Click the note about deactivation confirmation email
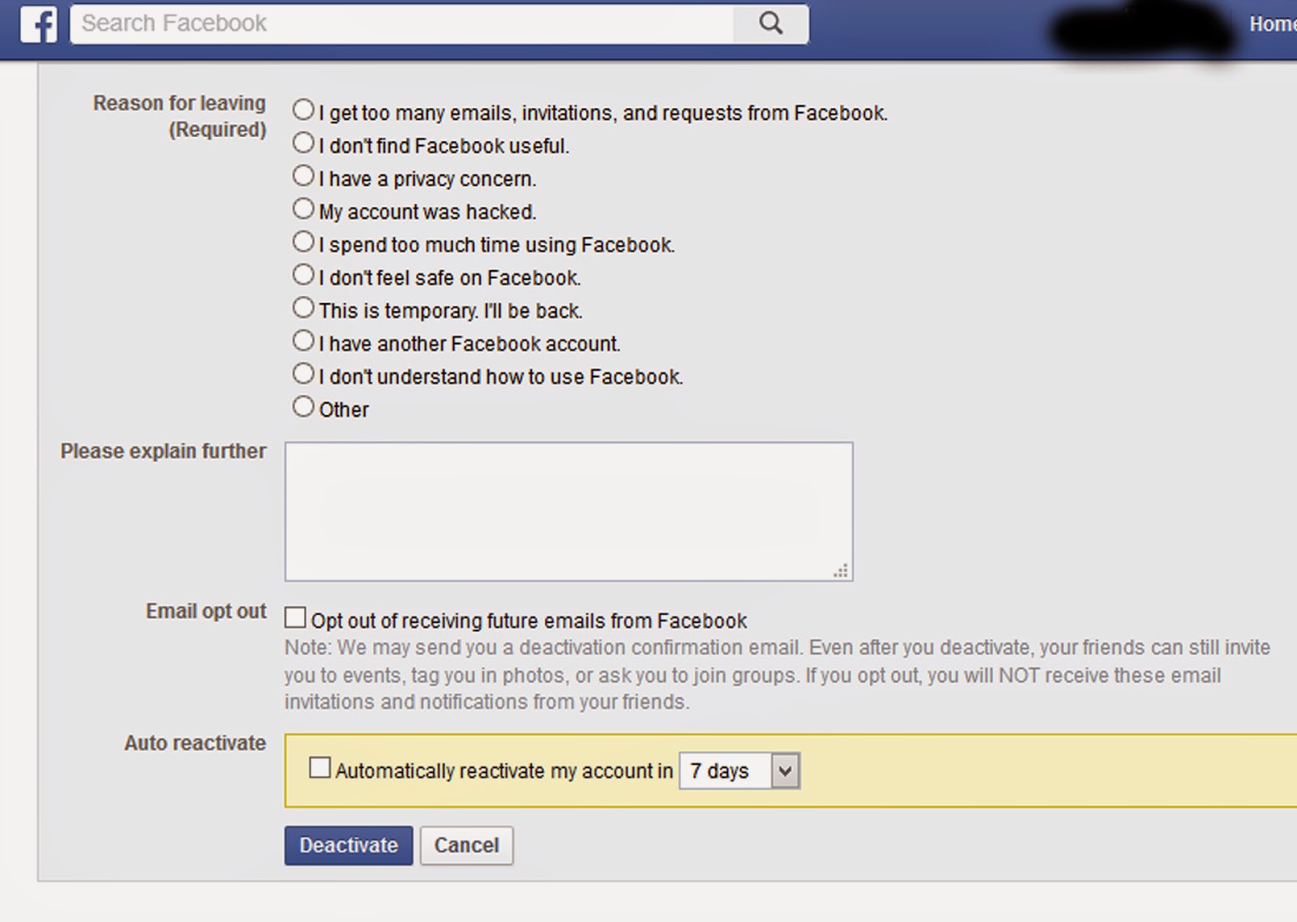The image size is (1297, 922). (777, 675)
